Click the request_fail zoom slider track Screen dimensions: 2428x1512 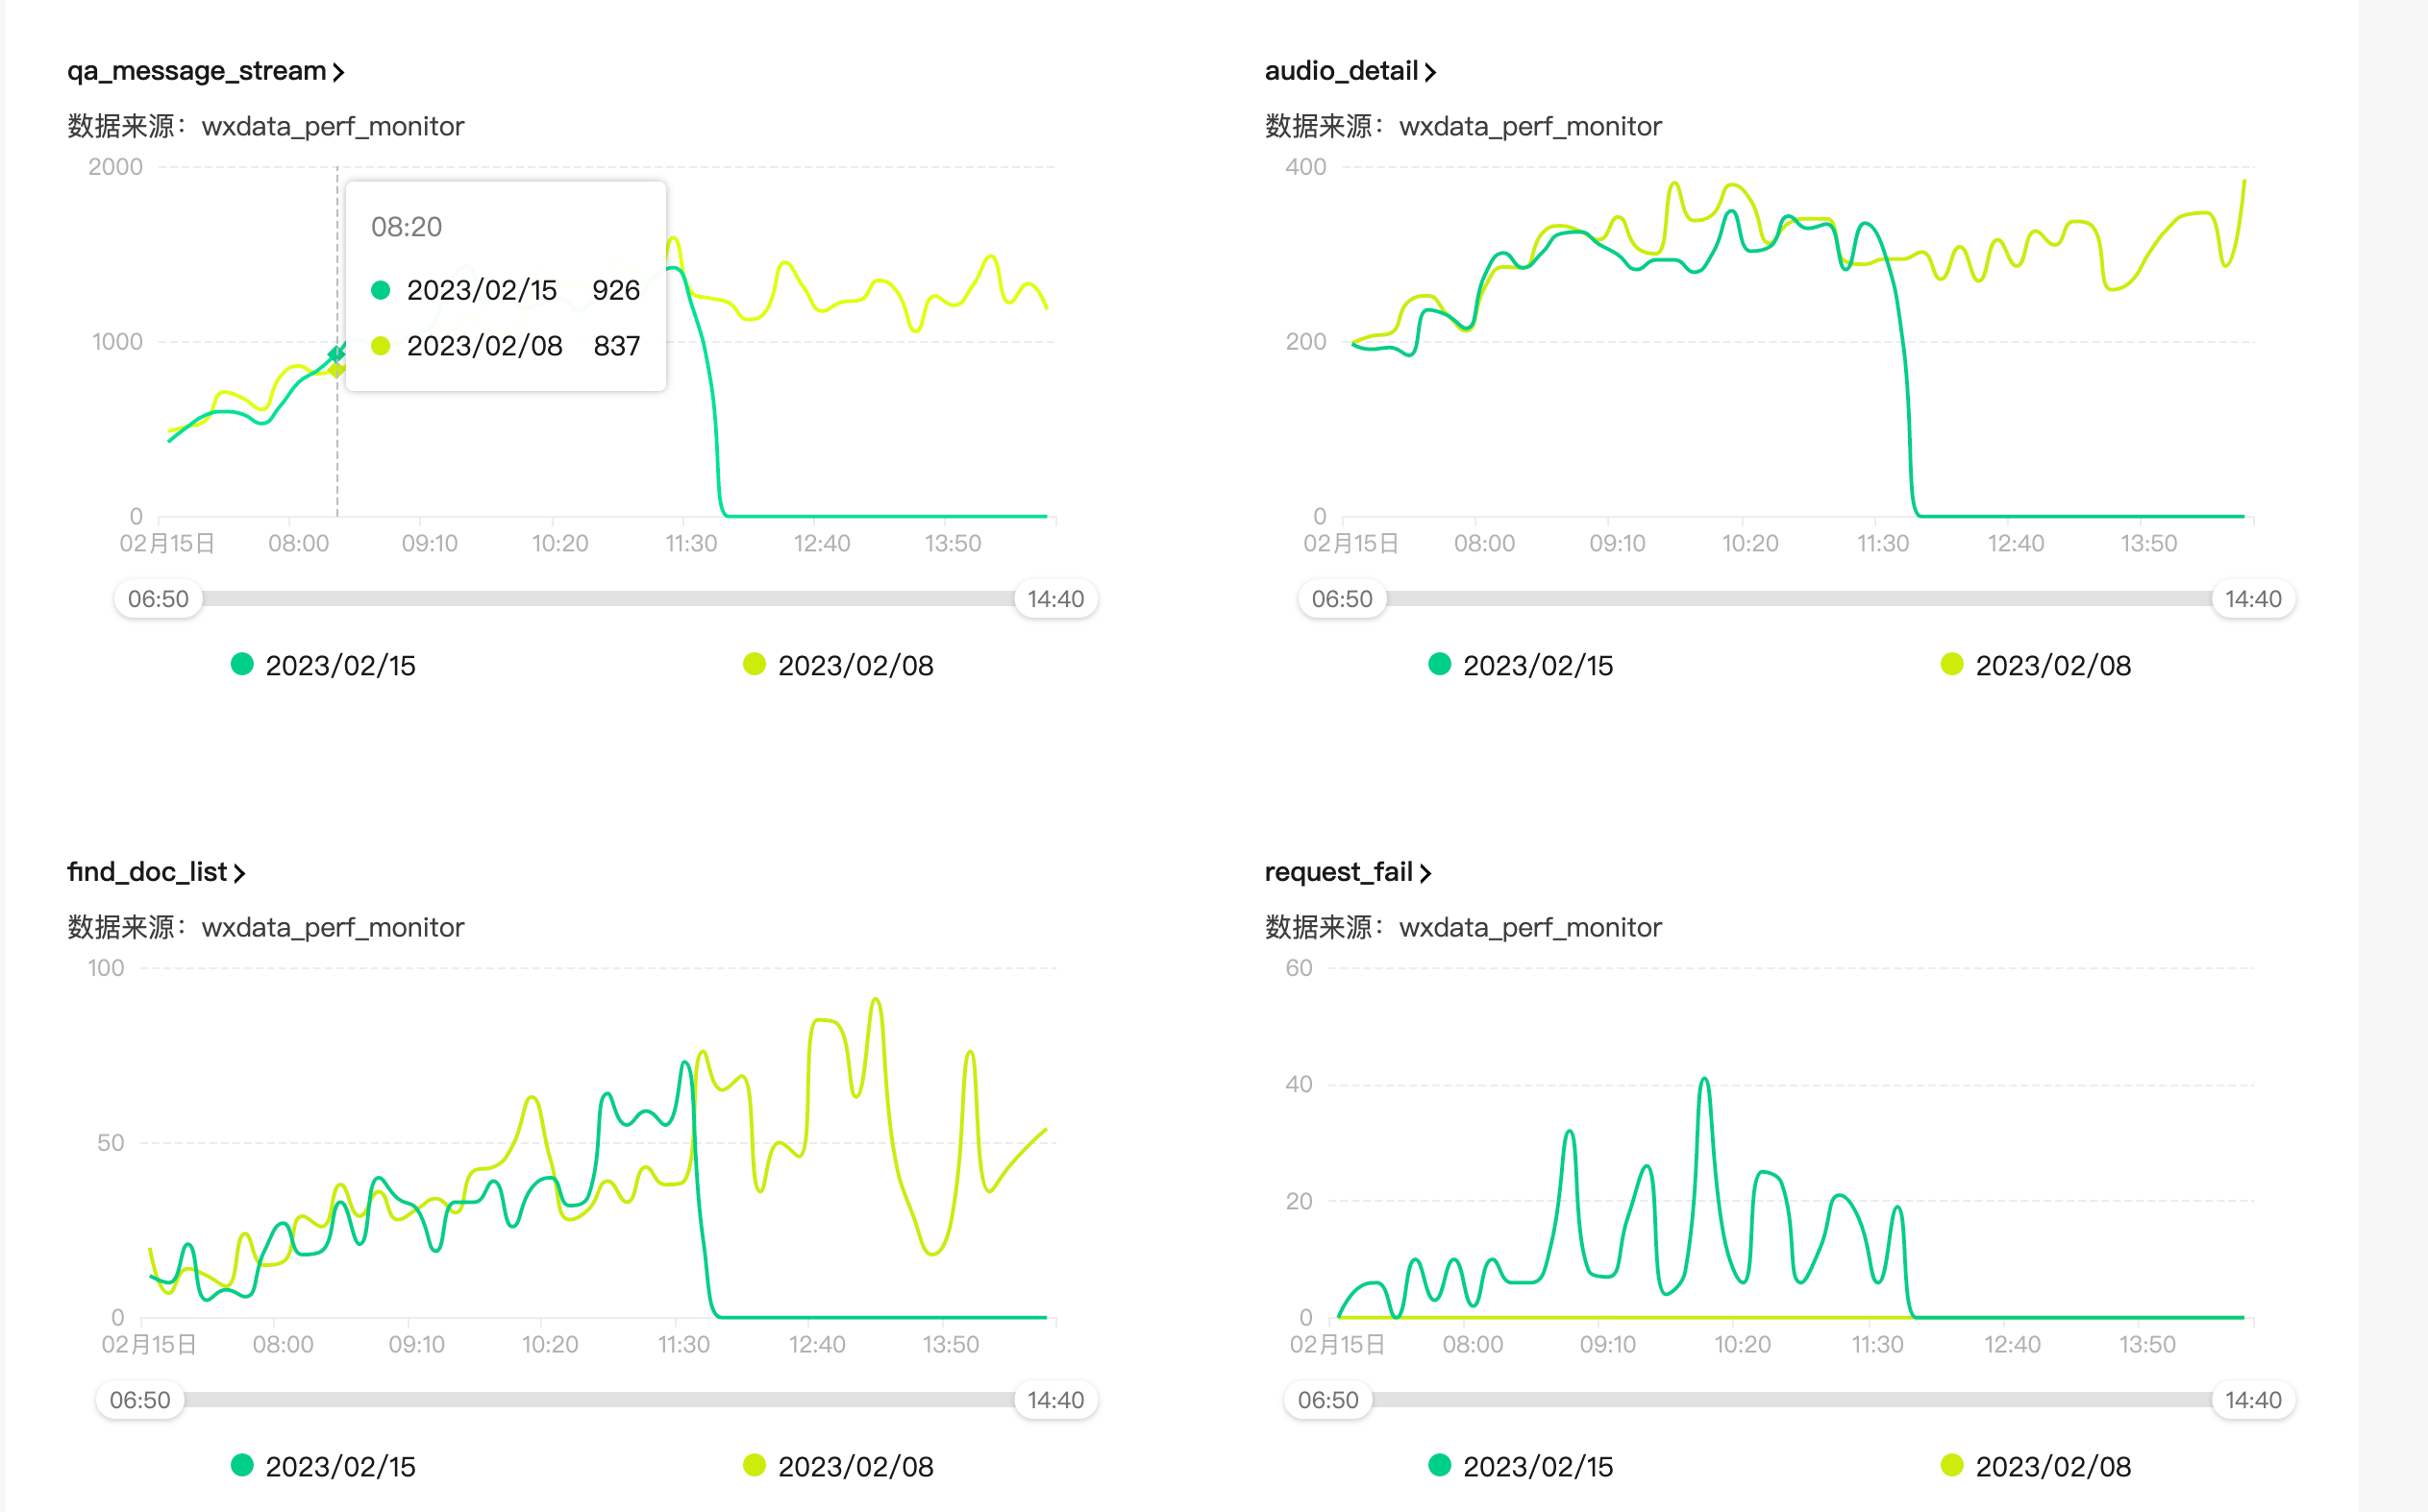1791,1400
